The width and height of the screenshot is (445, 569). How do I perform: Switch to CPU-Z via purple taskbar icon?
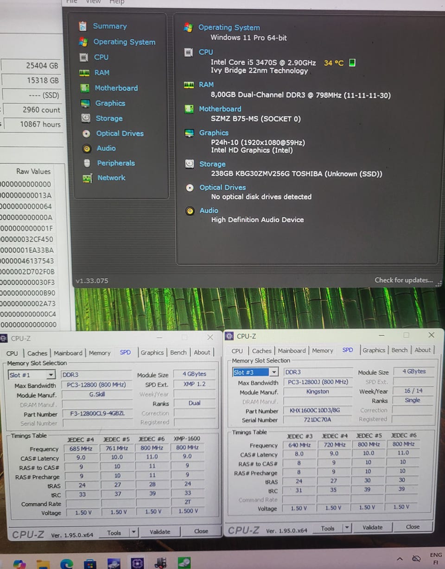click(x=137, y=563)
